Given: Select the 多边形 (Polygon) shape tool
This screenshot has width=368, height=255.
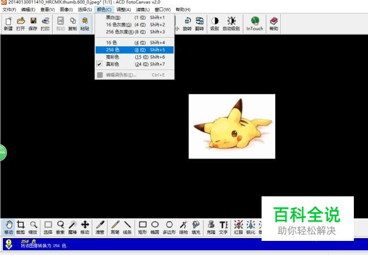Looking at the screenshot, I should (x=169, y=227).
